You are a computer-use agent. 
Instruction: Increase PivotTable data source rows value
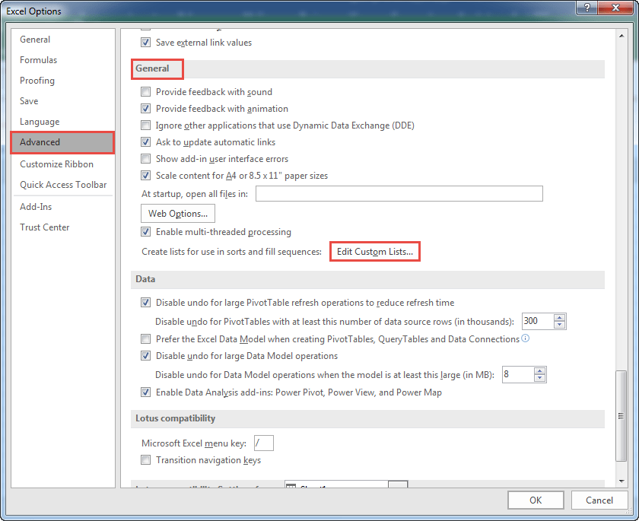(560, 318)
